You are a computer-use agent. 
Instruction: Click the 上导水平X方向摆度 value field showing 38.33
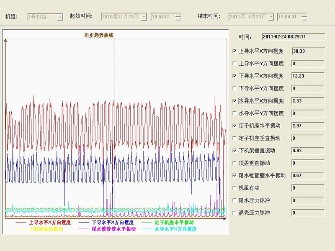(x=308, y=51)
